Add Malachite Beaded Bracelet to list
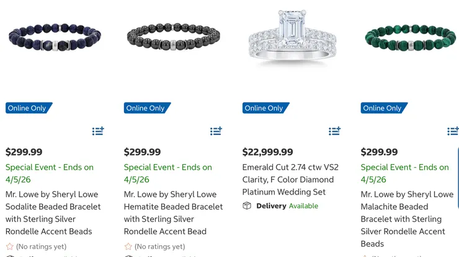 (453, 131)
